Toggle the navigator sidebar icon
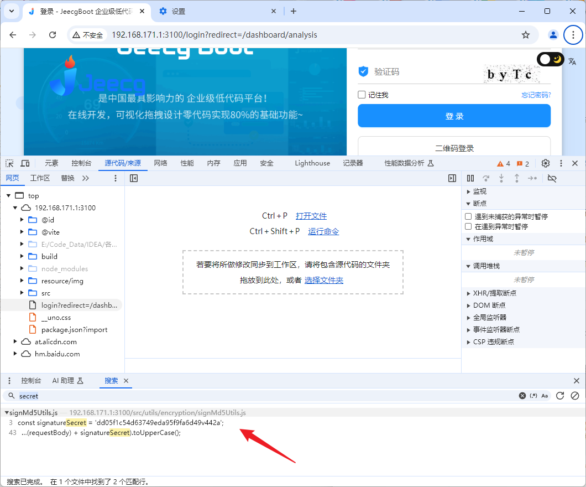The height and width of the screenshot is (487, 586). [x=134, y=178]
